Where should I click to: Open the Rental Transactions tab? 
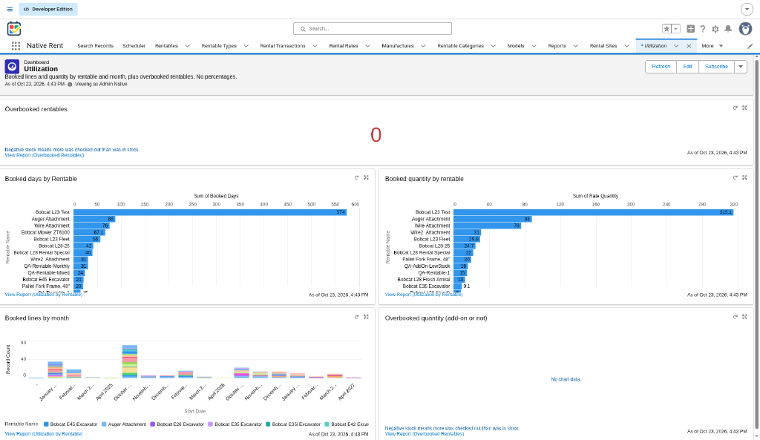283,46
